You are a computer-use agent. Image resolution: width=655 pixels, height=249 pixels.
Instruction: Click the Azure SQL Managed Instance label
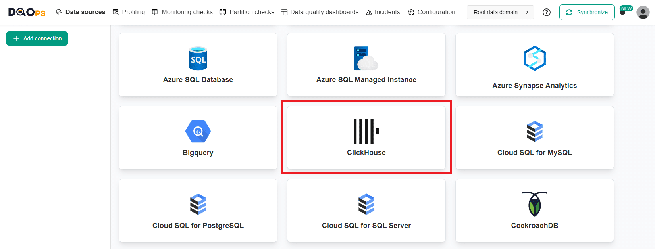click(366, 80)
